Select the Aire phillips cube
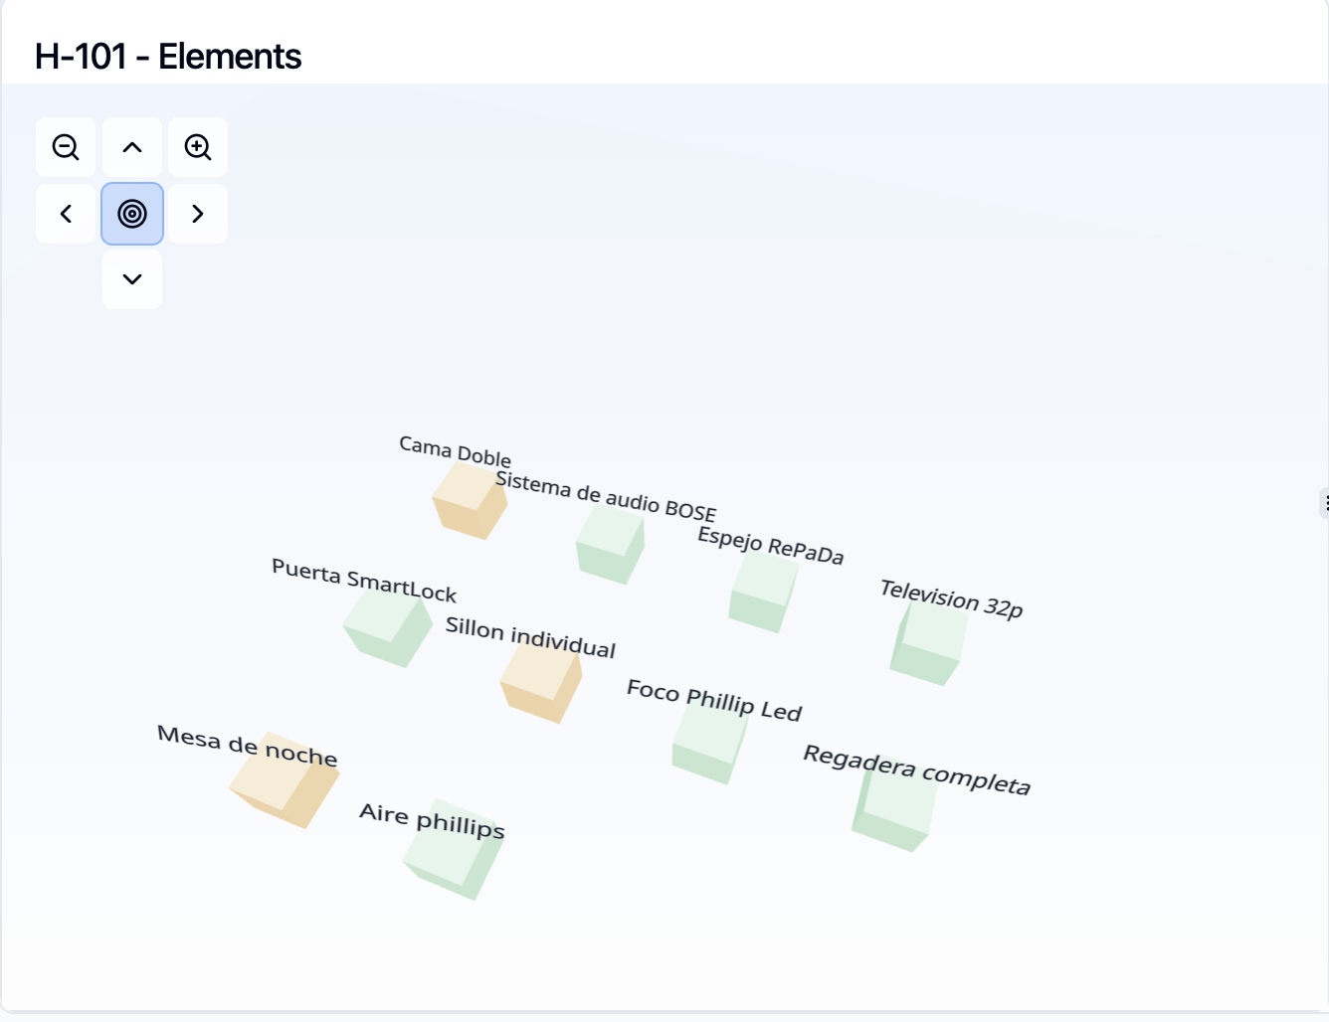 [x=455, y=850]
